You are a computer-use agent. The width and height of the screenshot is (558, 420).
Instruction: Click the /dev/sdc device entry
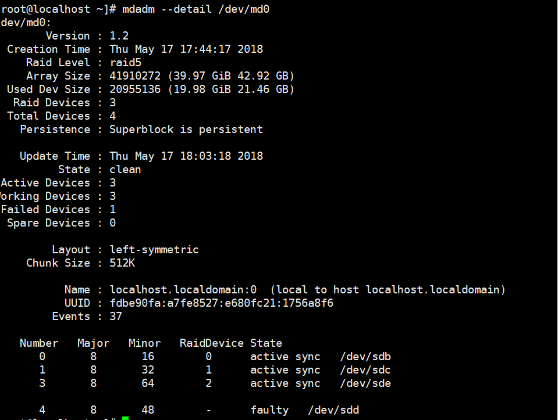click(365, 369)
